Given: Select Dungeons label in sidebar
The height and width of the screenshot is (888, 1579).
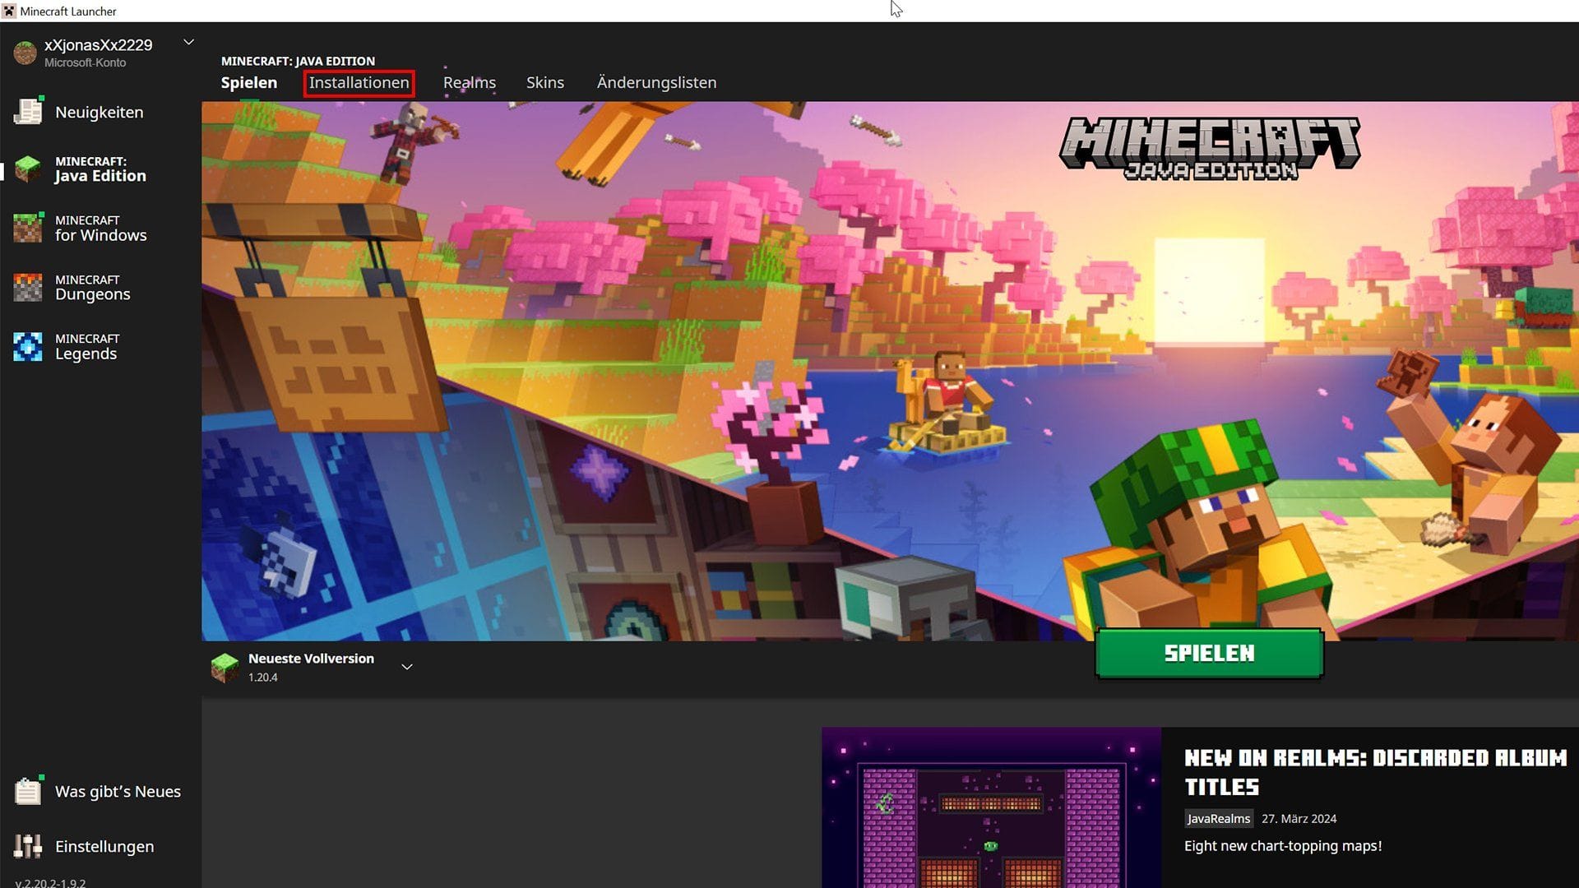Looking at the screenshot, I should tap(93, 287).
